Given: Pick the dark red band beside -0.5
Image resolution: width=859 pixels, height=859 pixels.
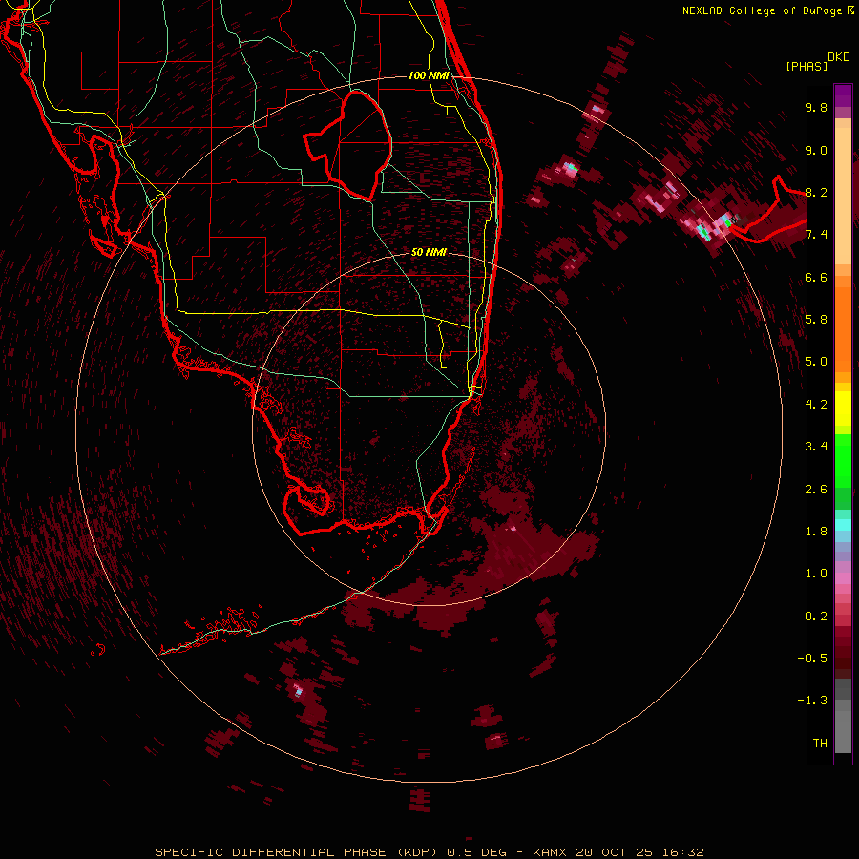Looking at the screenshot, I should click(843, 658).
